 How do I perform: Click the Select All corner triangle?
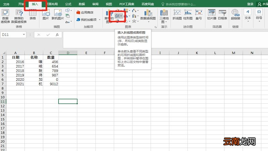pyautogui.click(x=3, y=53)
